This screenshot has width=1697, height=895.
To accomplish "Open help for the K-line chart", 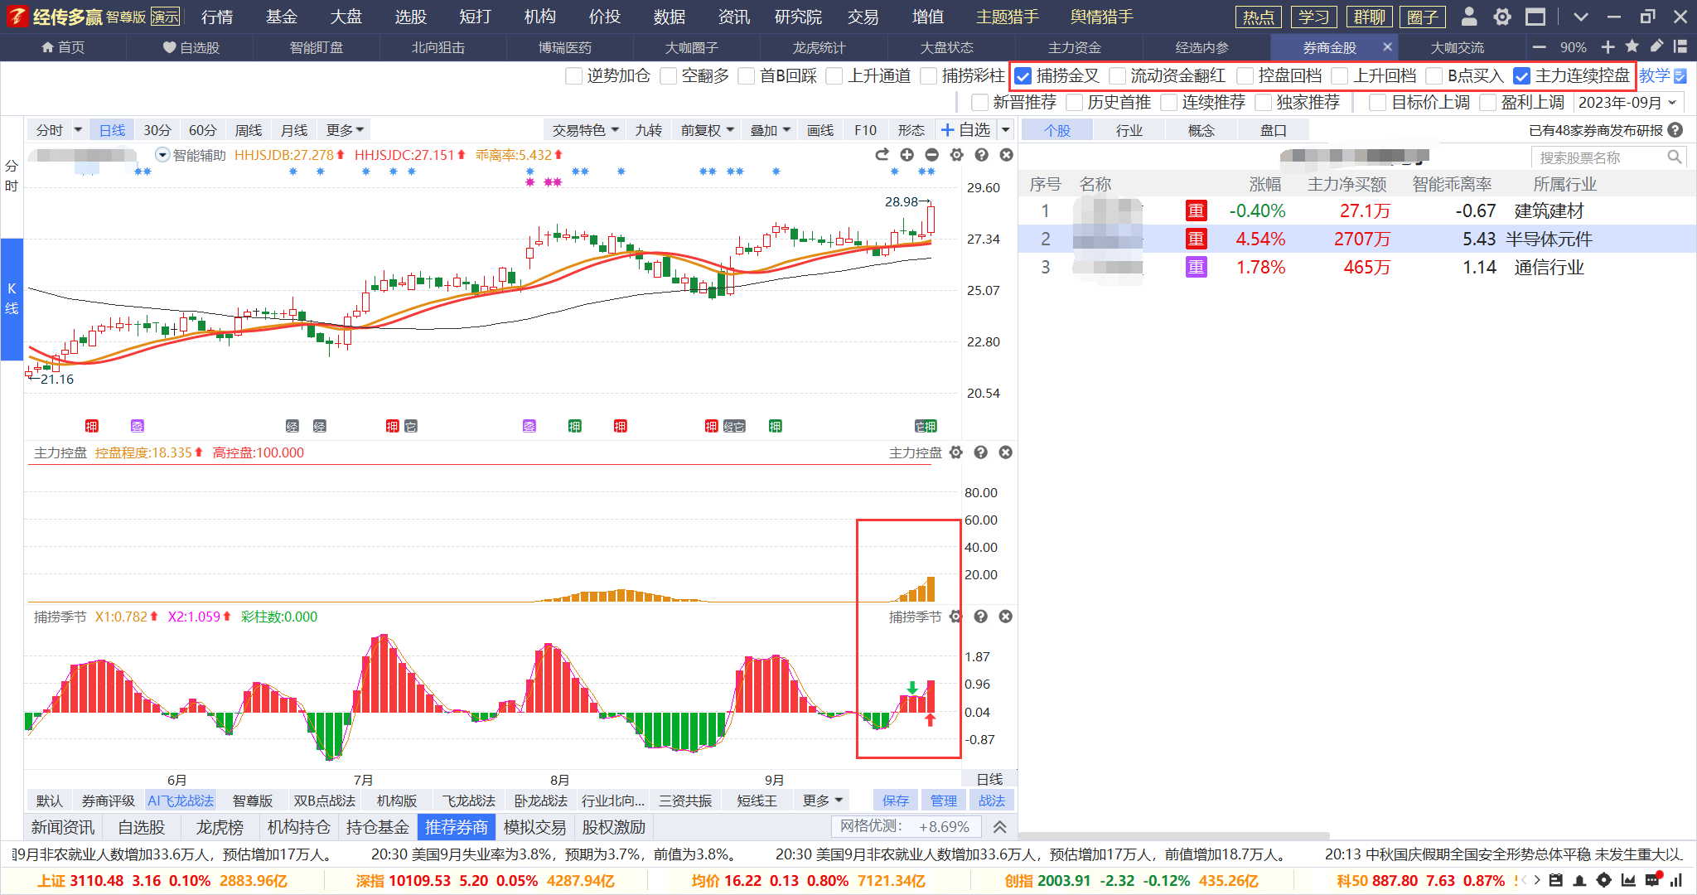I will click(981, 155).
